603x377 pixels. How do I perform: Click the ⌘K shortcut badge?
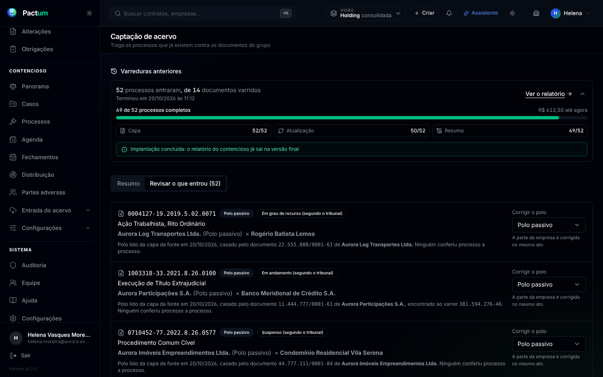pos(286,13)
